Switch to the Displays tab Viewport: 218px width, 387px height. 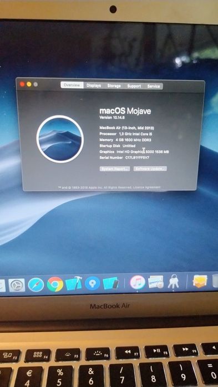94,85
